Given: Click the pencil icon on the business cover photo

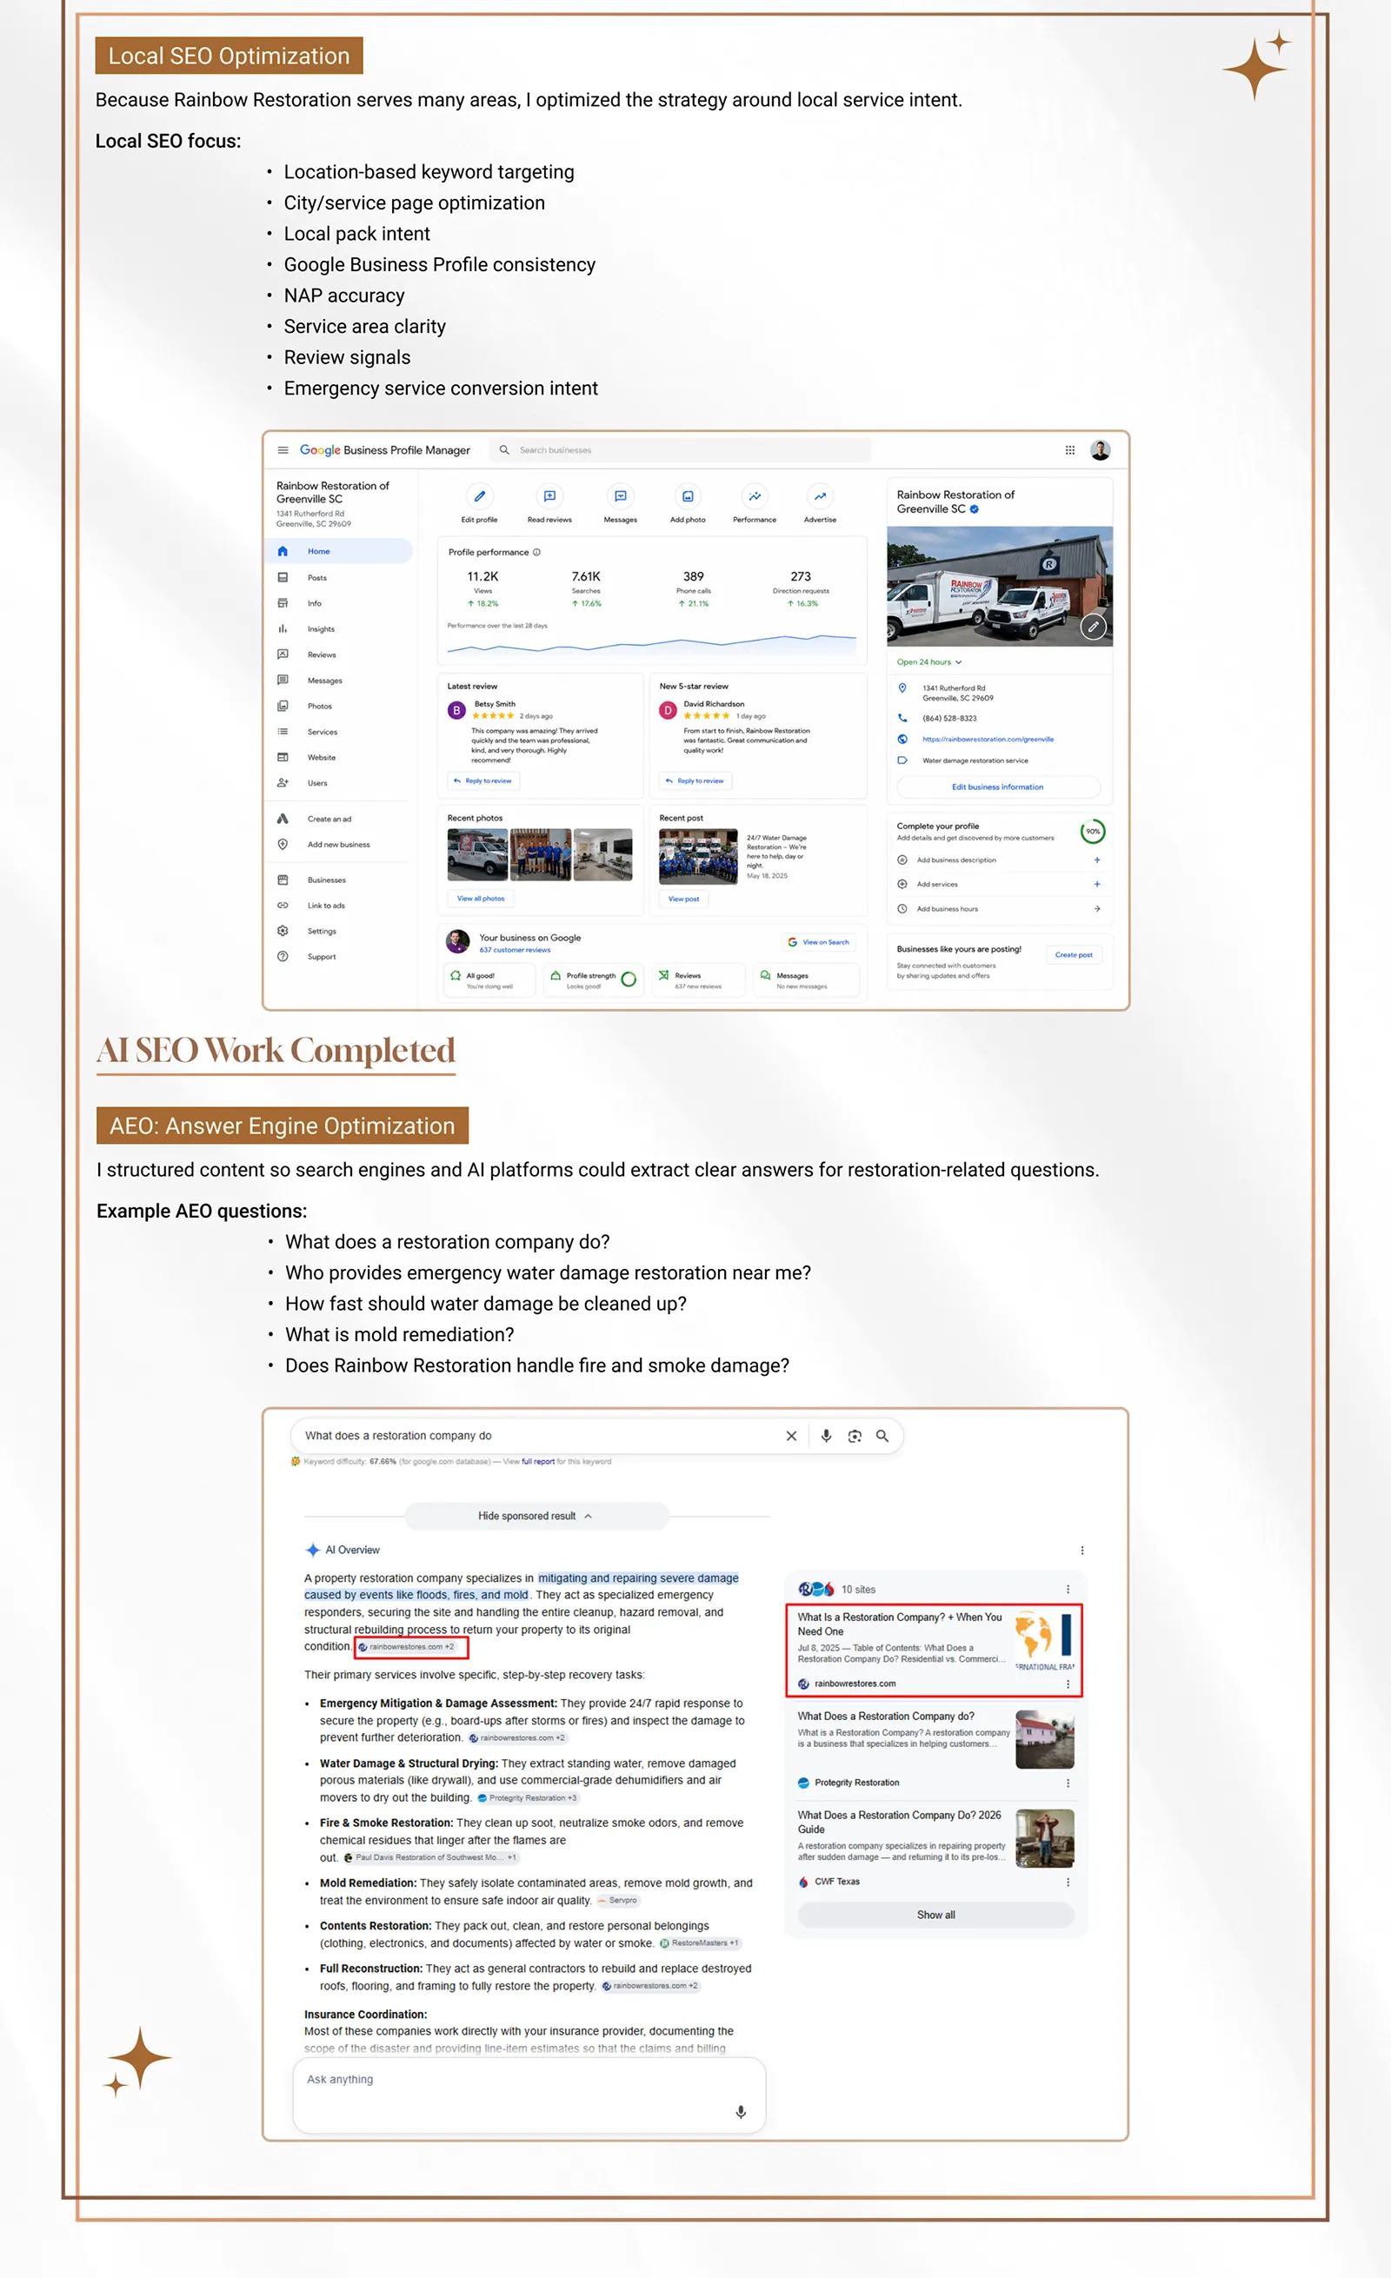Looking at the screenshot, I should click(1093, 627).
